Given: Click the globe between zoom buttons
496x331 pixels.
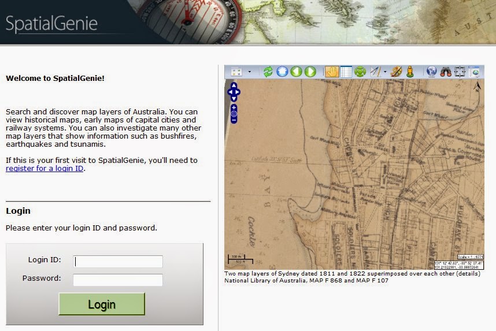Looking at the screenshot, I should coord(234,114).
